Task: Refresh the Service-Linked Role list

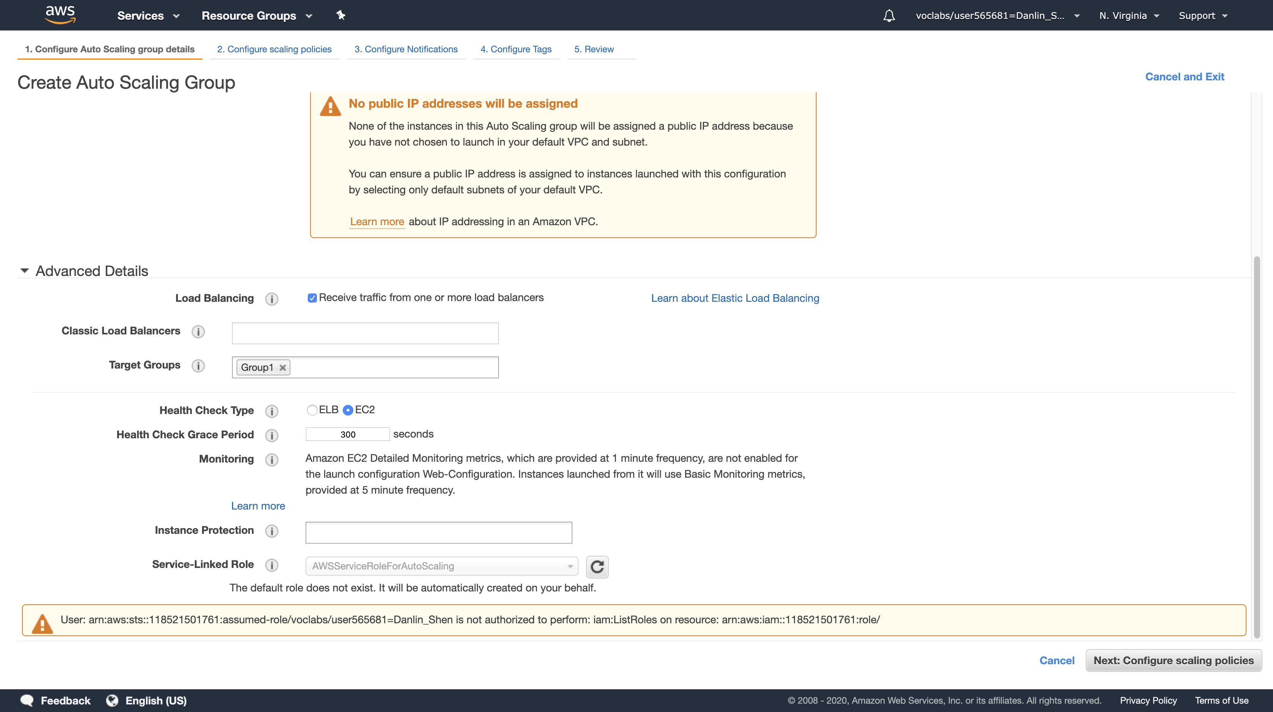Action: [597, 566]
